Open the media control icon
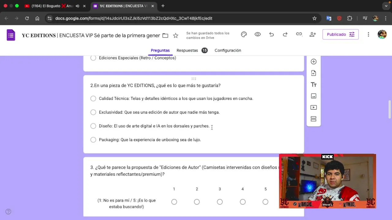 point(365,18)
